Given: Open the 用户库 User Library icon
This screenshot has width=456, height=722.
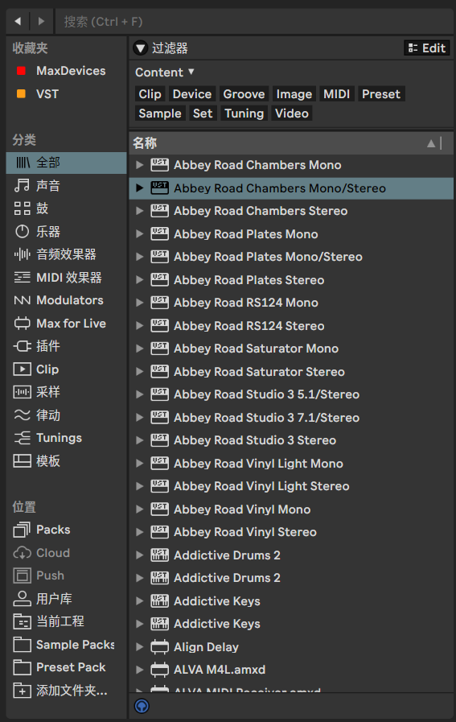Looking at the screenshot, I should pyautogui.click(x=22, y=599).
